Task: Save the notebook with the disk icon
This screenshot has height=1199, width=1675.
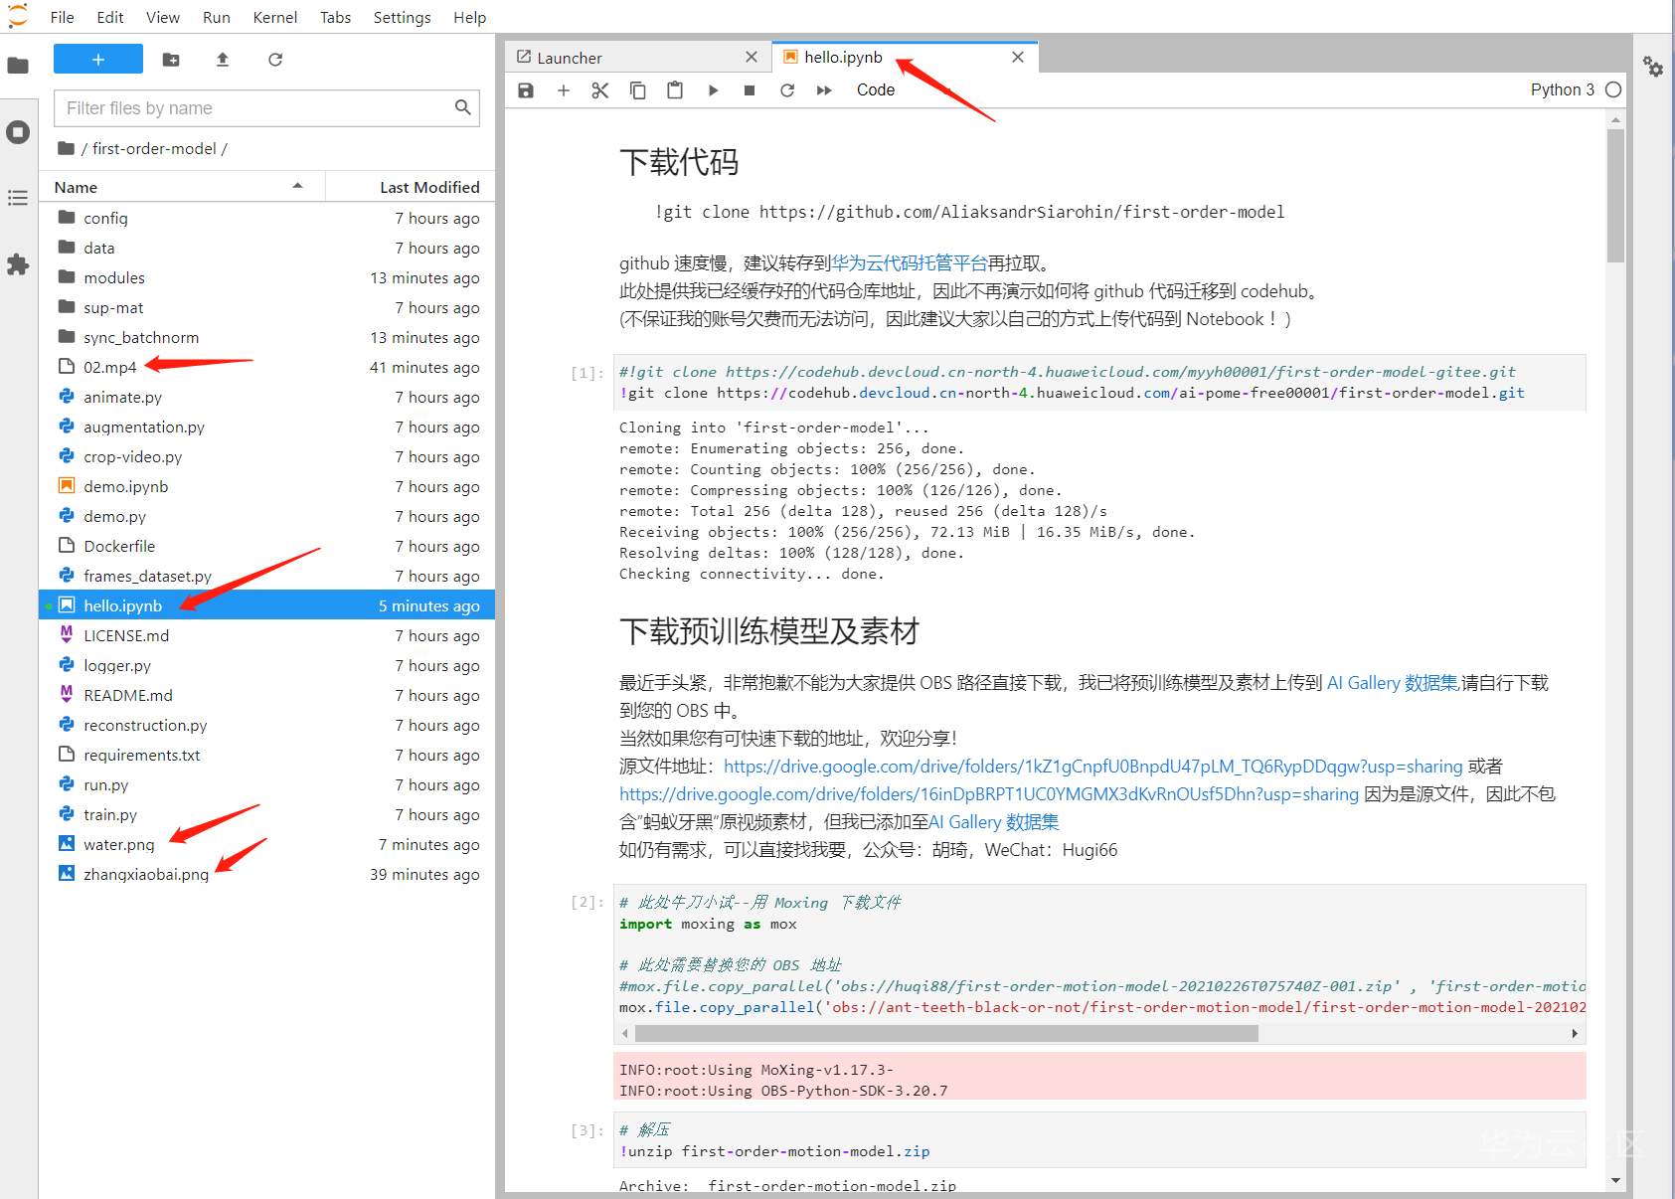Action: tap(526, 90)
